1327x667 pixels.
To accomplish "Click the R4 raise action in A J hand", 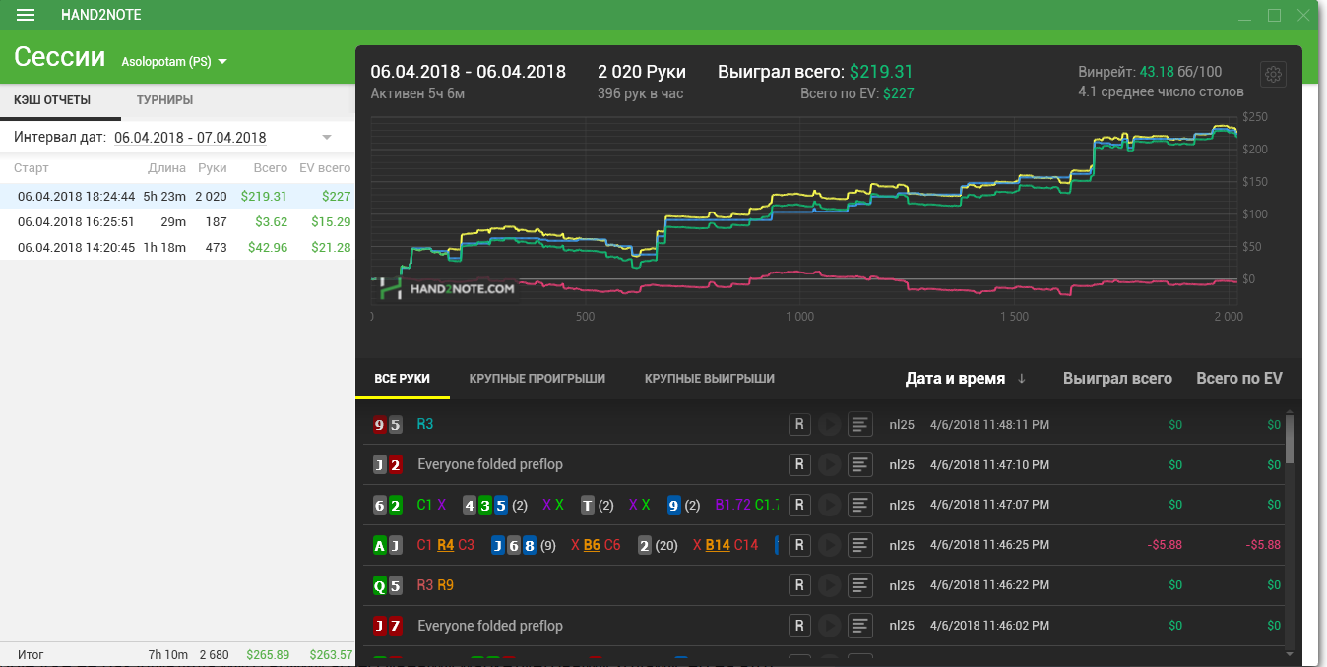I will point(446,545).
